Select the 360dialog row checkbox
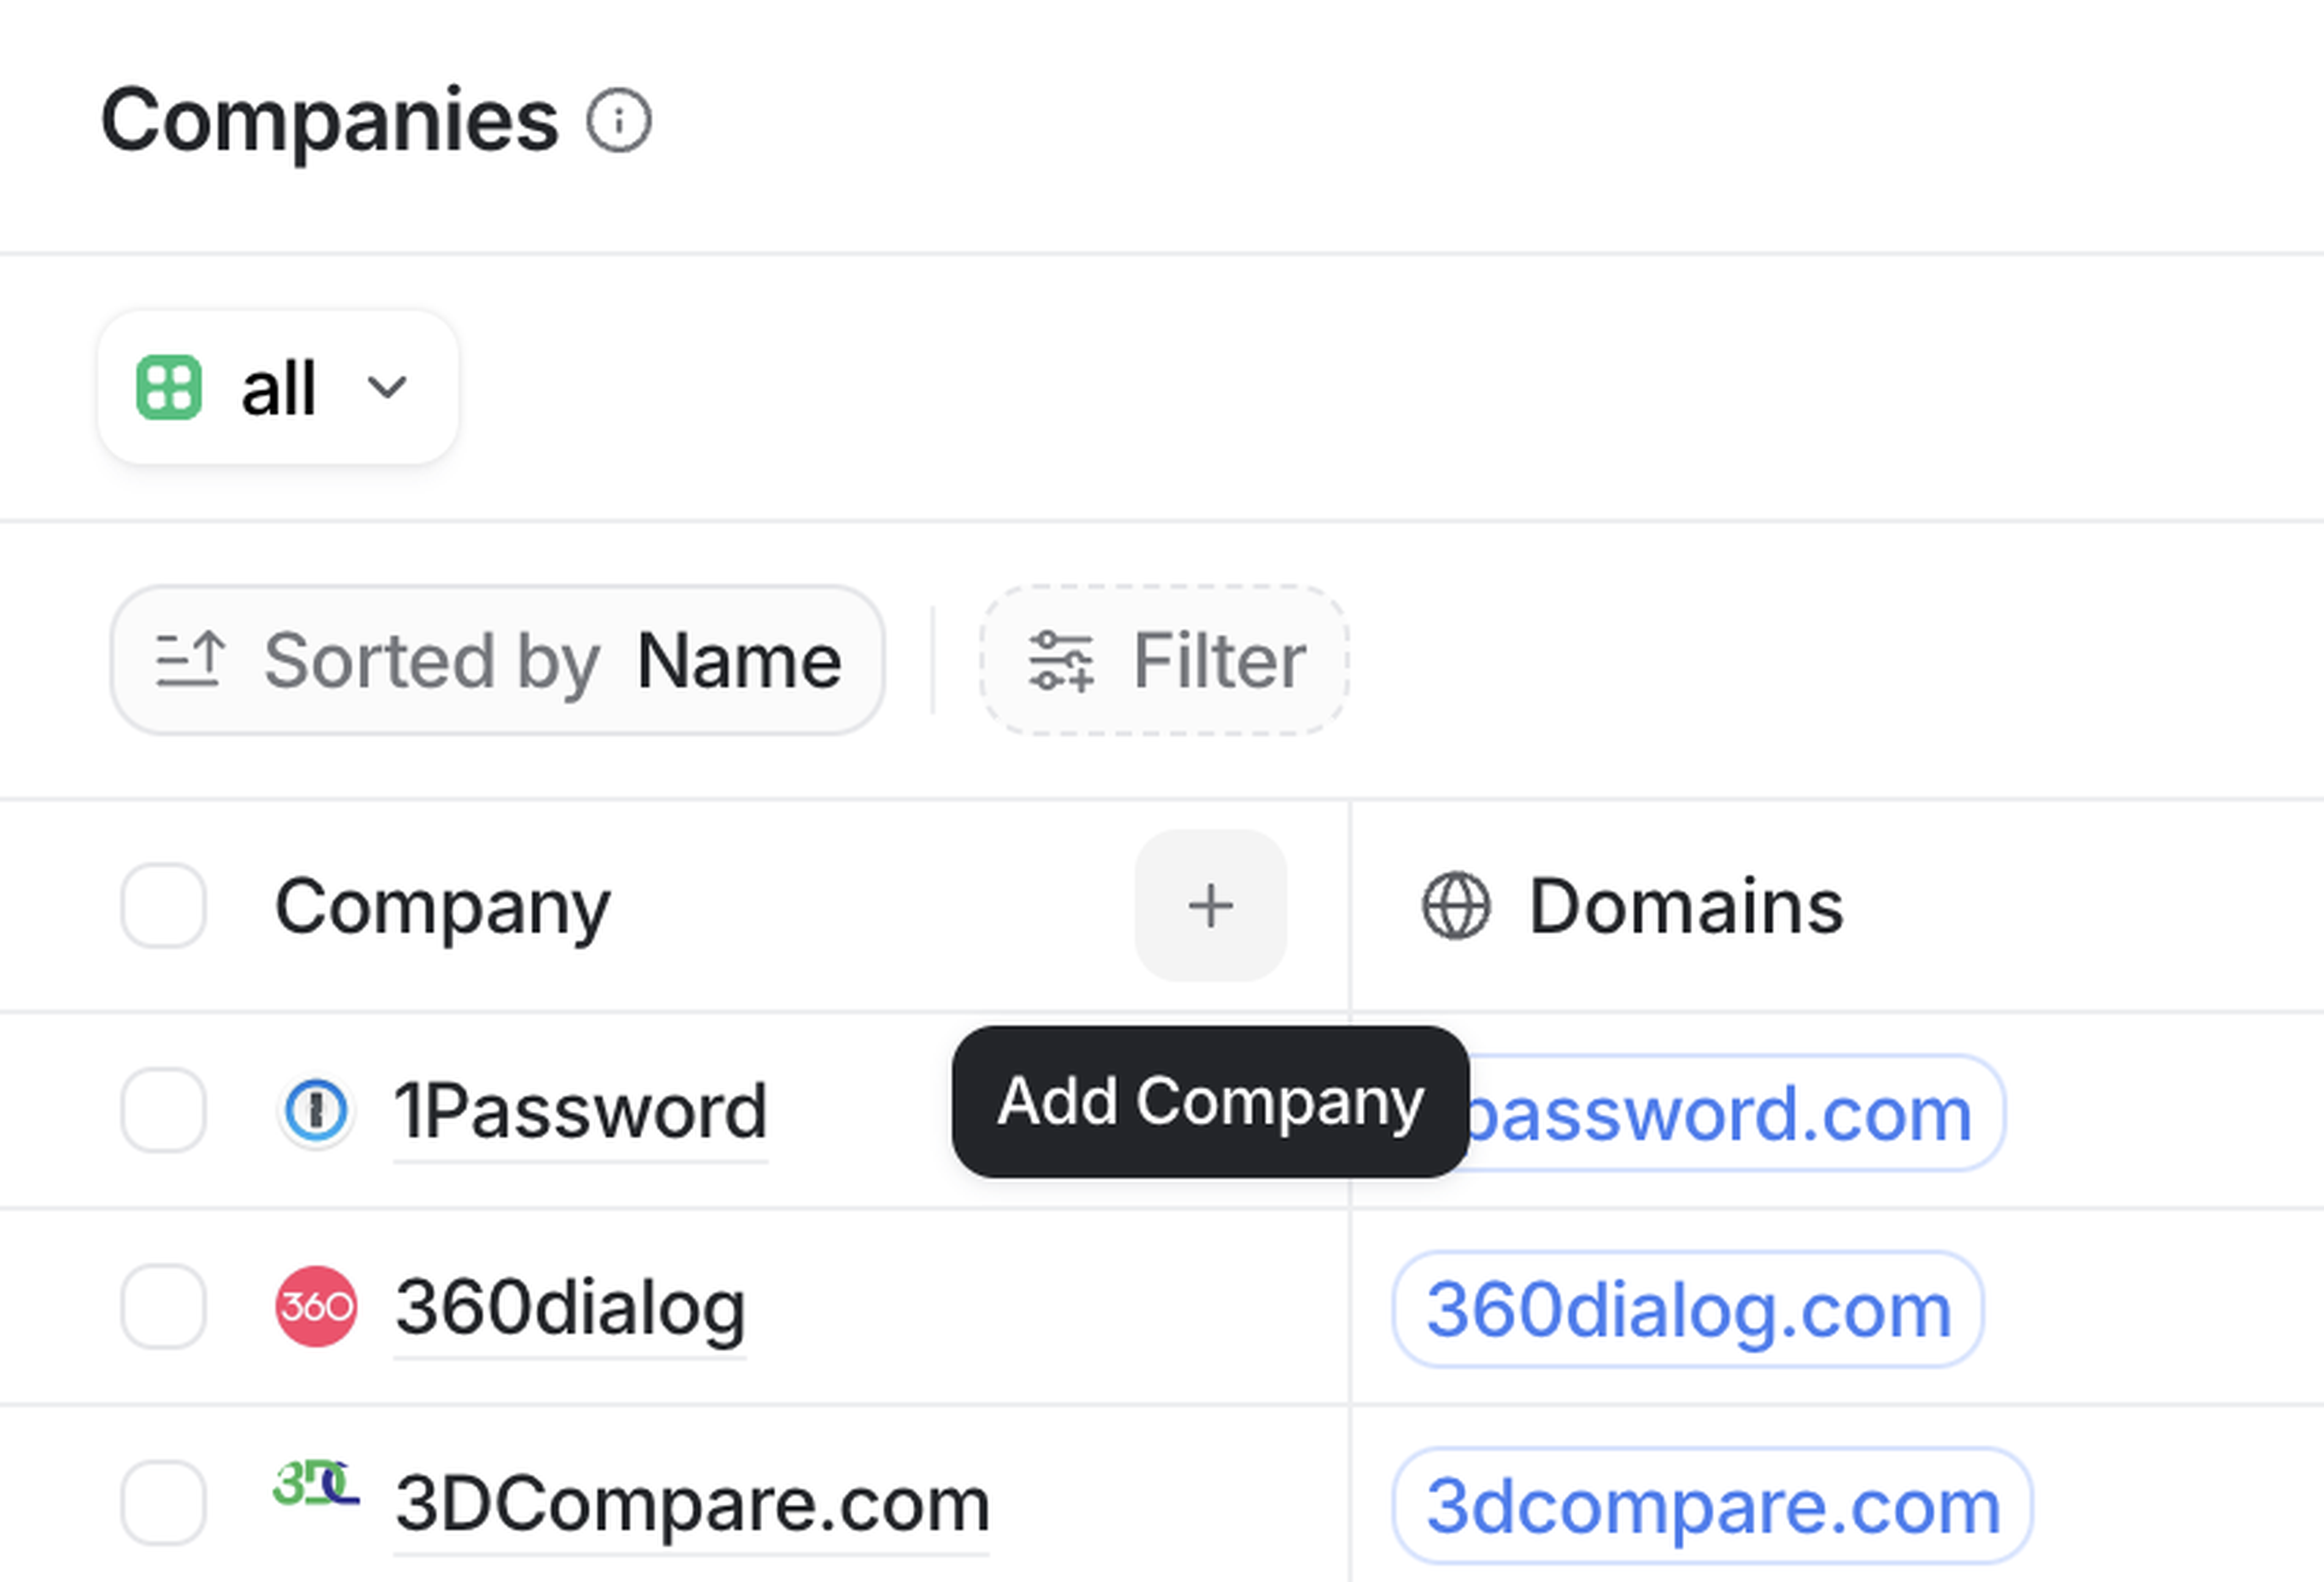This screenshot has width=2324, height=1582. coord(164,1307)
